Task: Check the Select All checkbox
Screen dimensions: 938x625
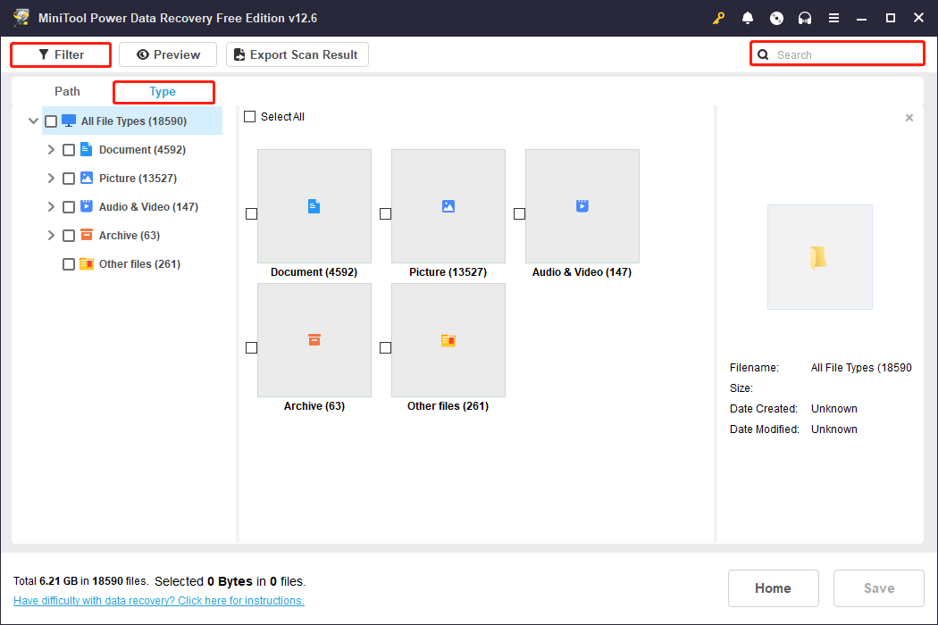Action: tap(249, 116)
